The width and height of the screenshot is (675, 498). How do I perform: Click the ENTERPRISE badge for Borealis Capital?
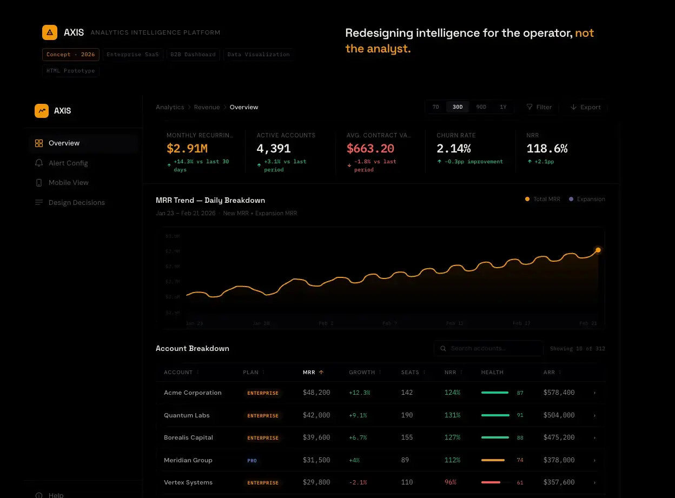coord(263,438)
